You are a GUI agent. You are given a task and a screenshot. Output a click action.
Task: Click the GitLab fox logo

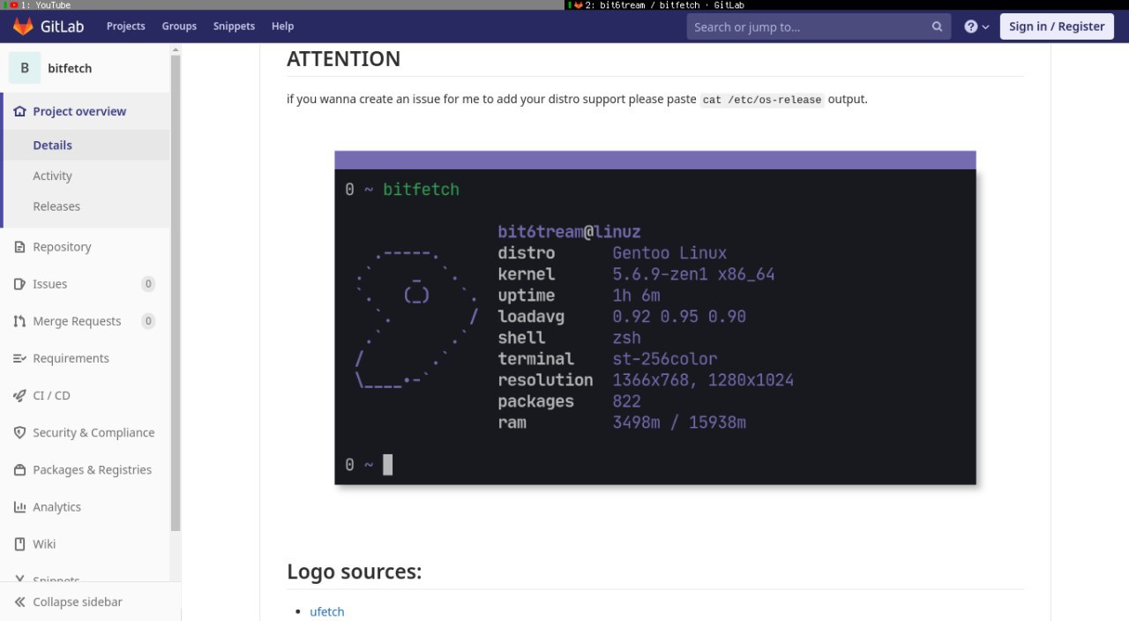22,26
